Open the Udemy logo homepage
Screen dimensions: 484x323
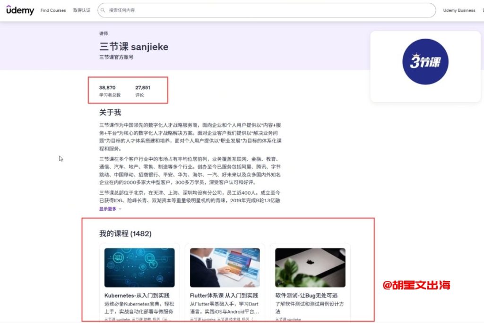(20, 10)
